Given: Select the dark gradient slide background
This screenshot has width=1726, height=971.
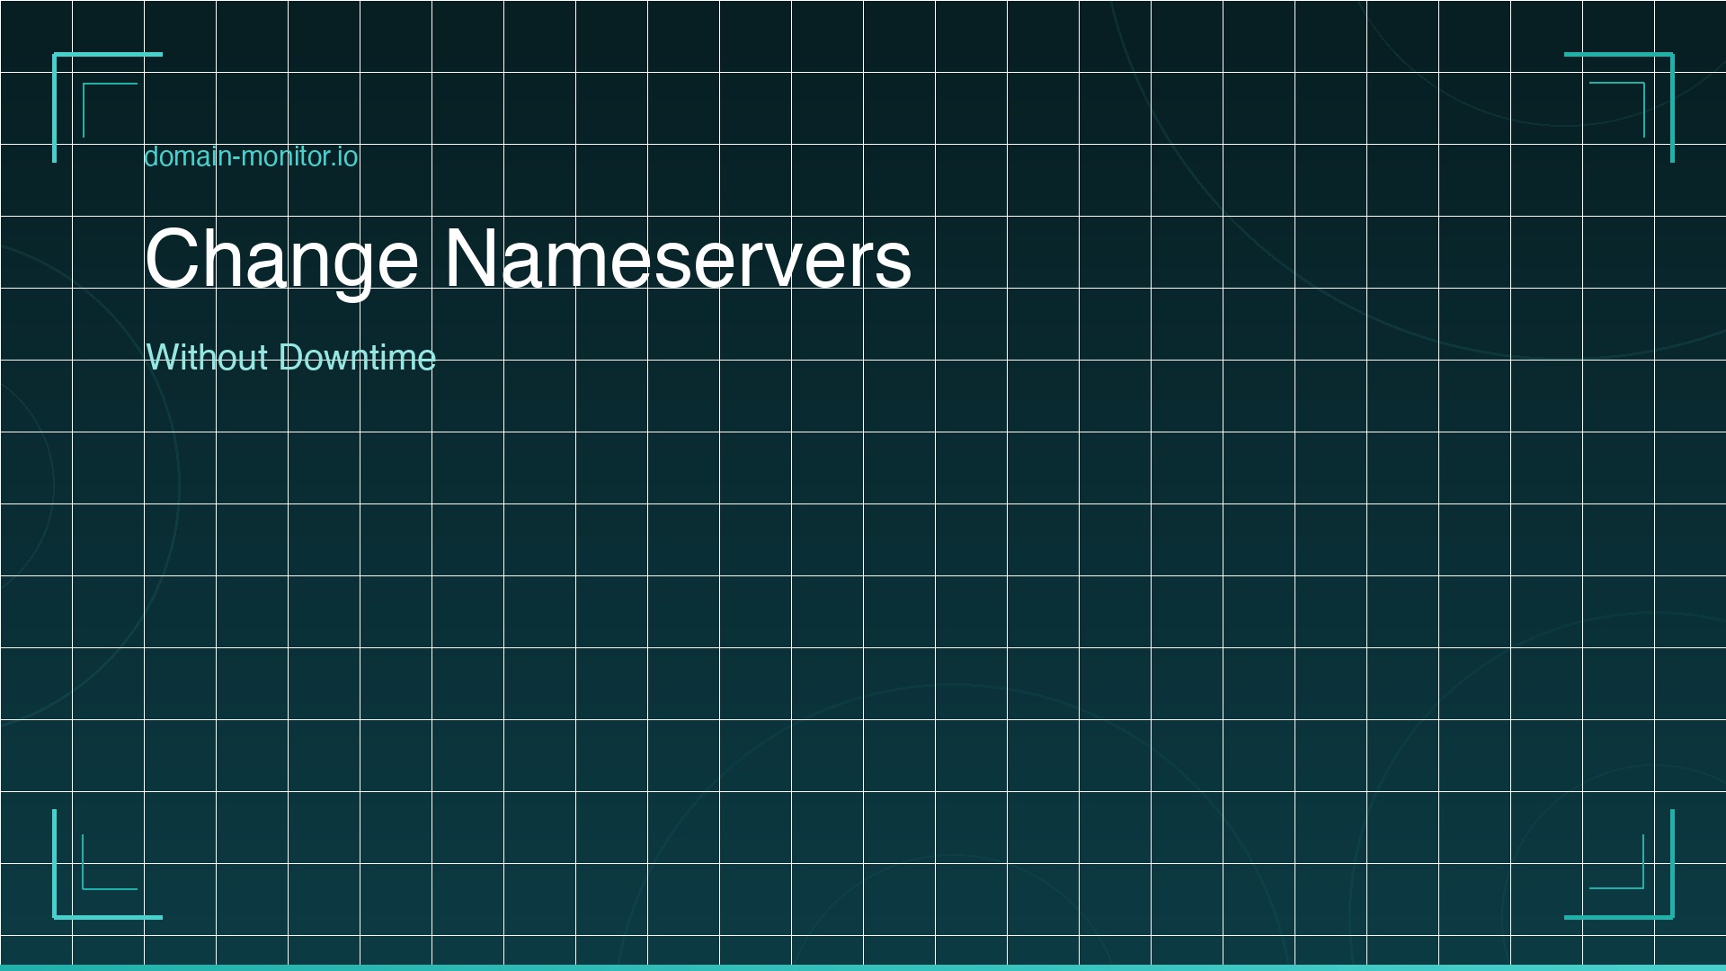Looking at the screenshot, I should point(863,584).
